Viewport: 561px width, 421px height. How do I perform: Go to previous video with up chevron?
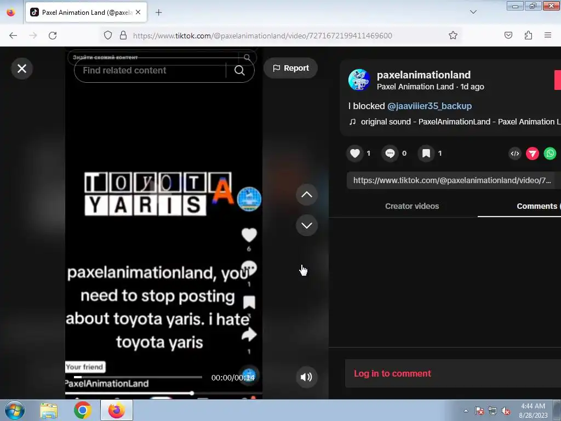pos(307,195)
